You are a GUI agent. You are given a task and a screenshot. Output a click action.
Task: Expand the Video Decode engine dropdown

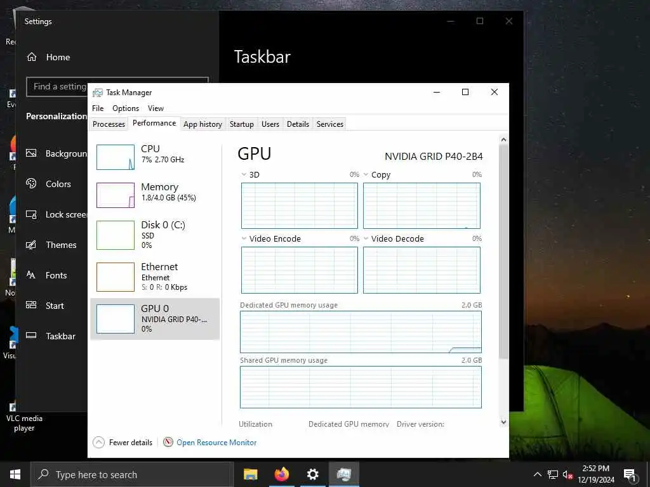(366, 238)
